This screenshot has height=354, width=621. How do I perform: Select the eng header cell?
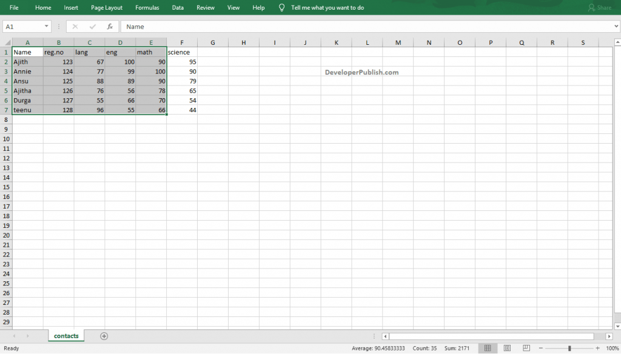click(x=120, y=52)
